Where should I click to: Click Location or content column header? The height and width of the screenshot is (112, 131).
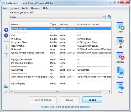94,25
